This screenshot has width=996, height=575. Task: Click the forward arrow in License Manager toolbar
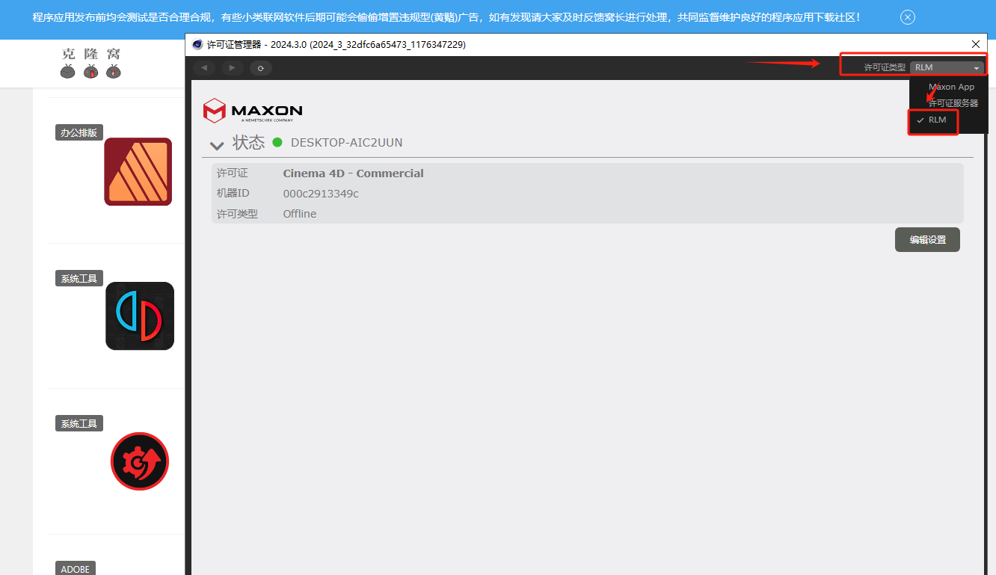233,68
